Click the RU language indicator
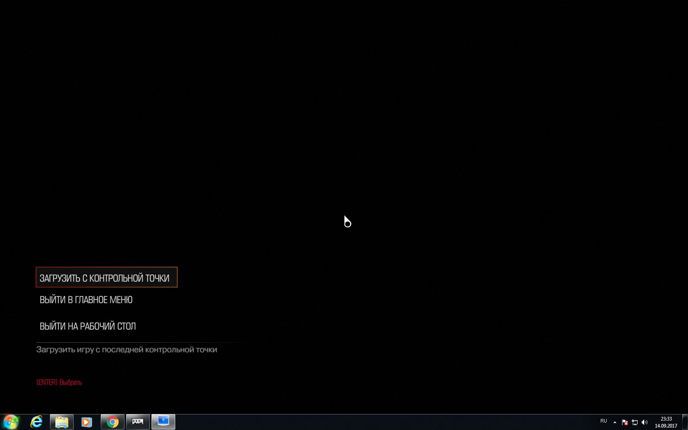The image size is (688, 430). coord(604,421)
